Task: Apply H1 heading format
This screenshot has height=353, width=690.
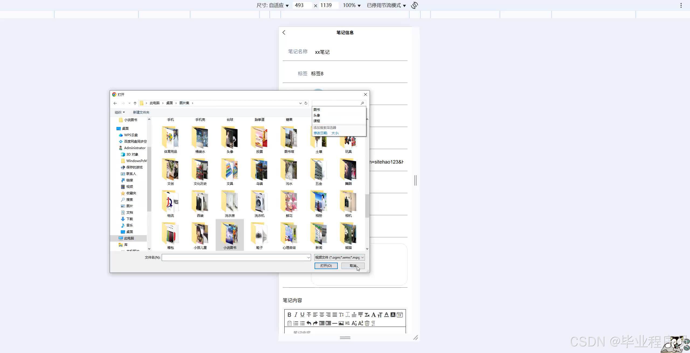Action: click(347, 323)
